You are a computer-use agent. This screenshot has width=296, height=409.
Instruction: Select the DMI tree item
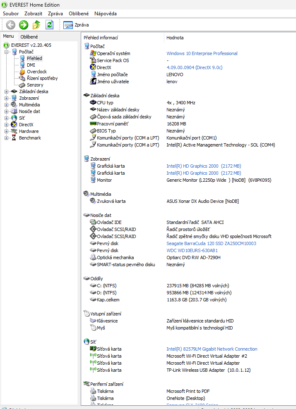click(x=31, y=65)
